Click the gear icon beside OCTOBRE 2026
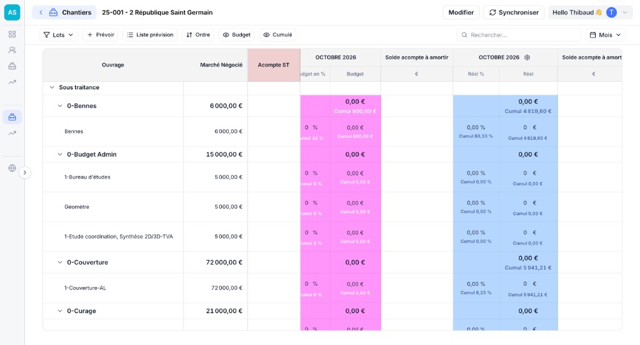This screenshot has height=345, width=640. 527,57
